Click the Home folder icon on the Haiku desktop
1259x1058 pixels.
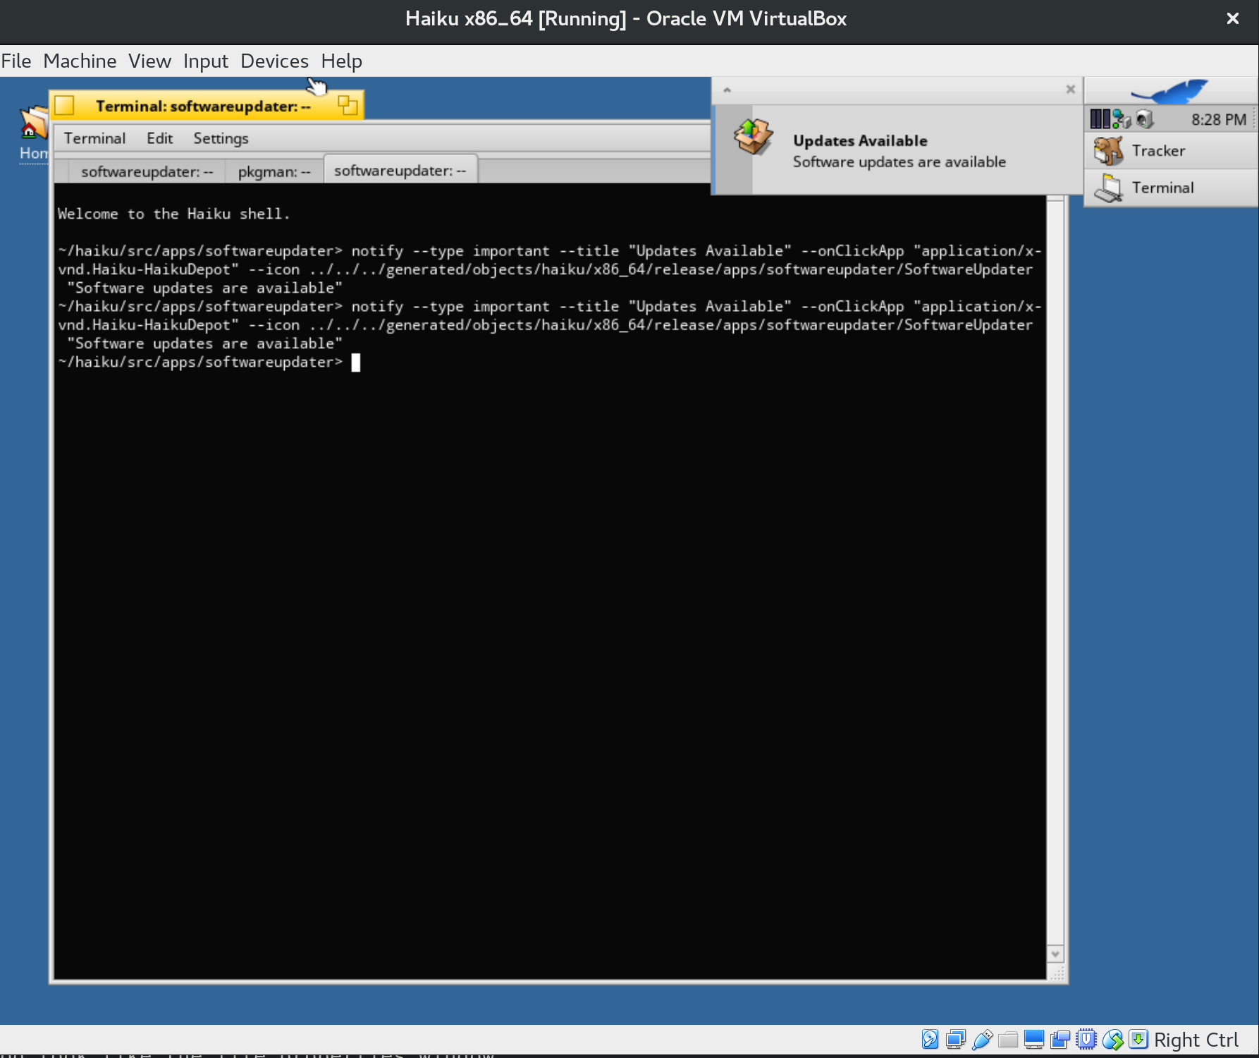coord(34,123)
